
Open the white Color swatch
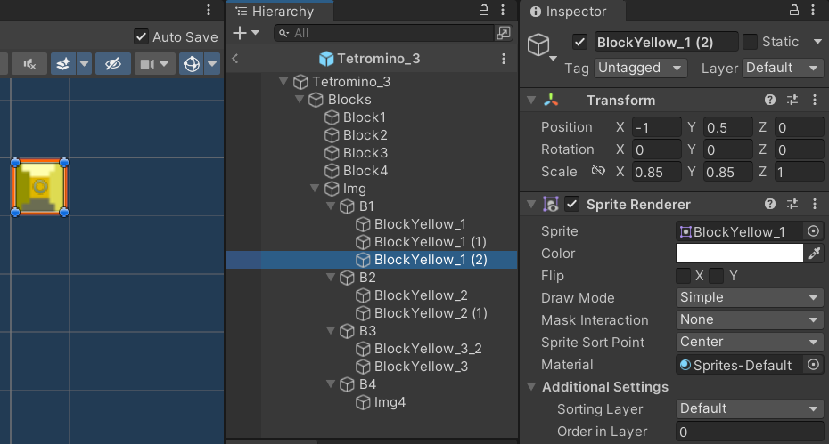click(x=739, y=253)
